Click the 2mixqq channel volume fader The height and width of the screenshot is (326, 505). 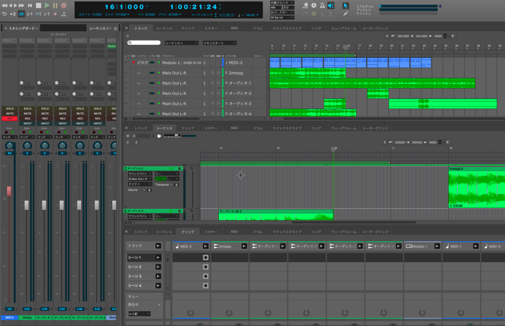coord(27,205)
